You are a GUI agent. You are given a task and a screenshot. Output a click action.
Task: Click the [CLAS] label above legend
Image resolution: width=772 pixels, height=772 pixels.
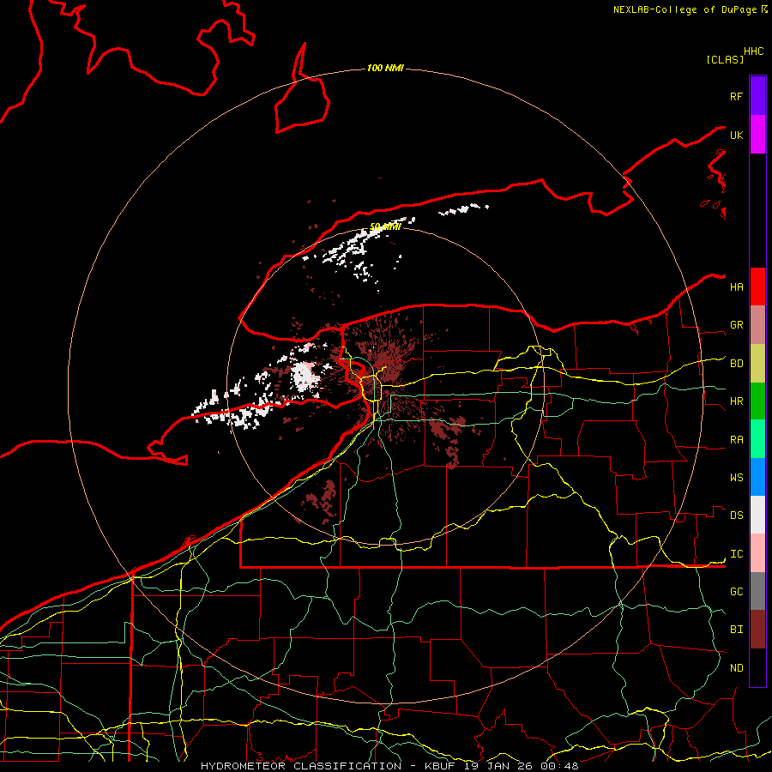click(725, 59)
